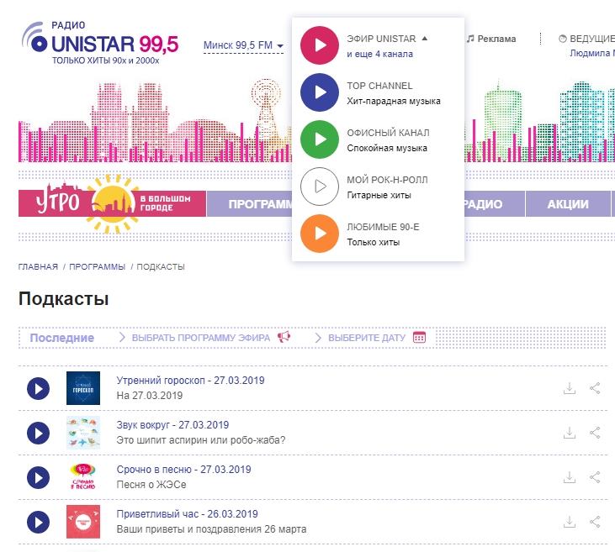
Task: Collapse the Эфир Unistar channel list
Action: pos(425,39)
